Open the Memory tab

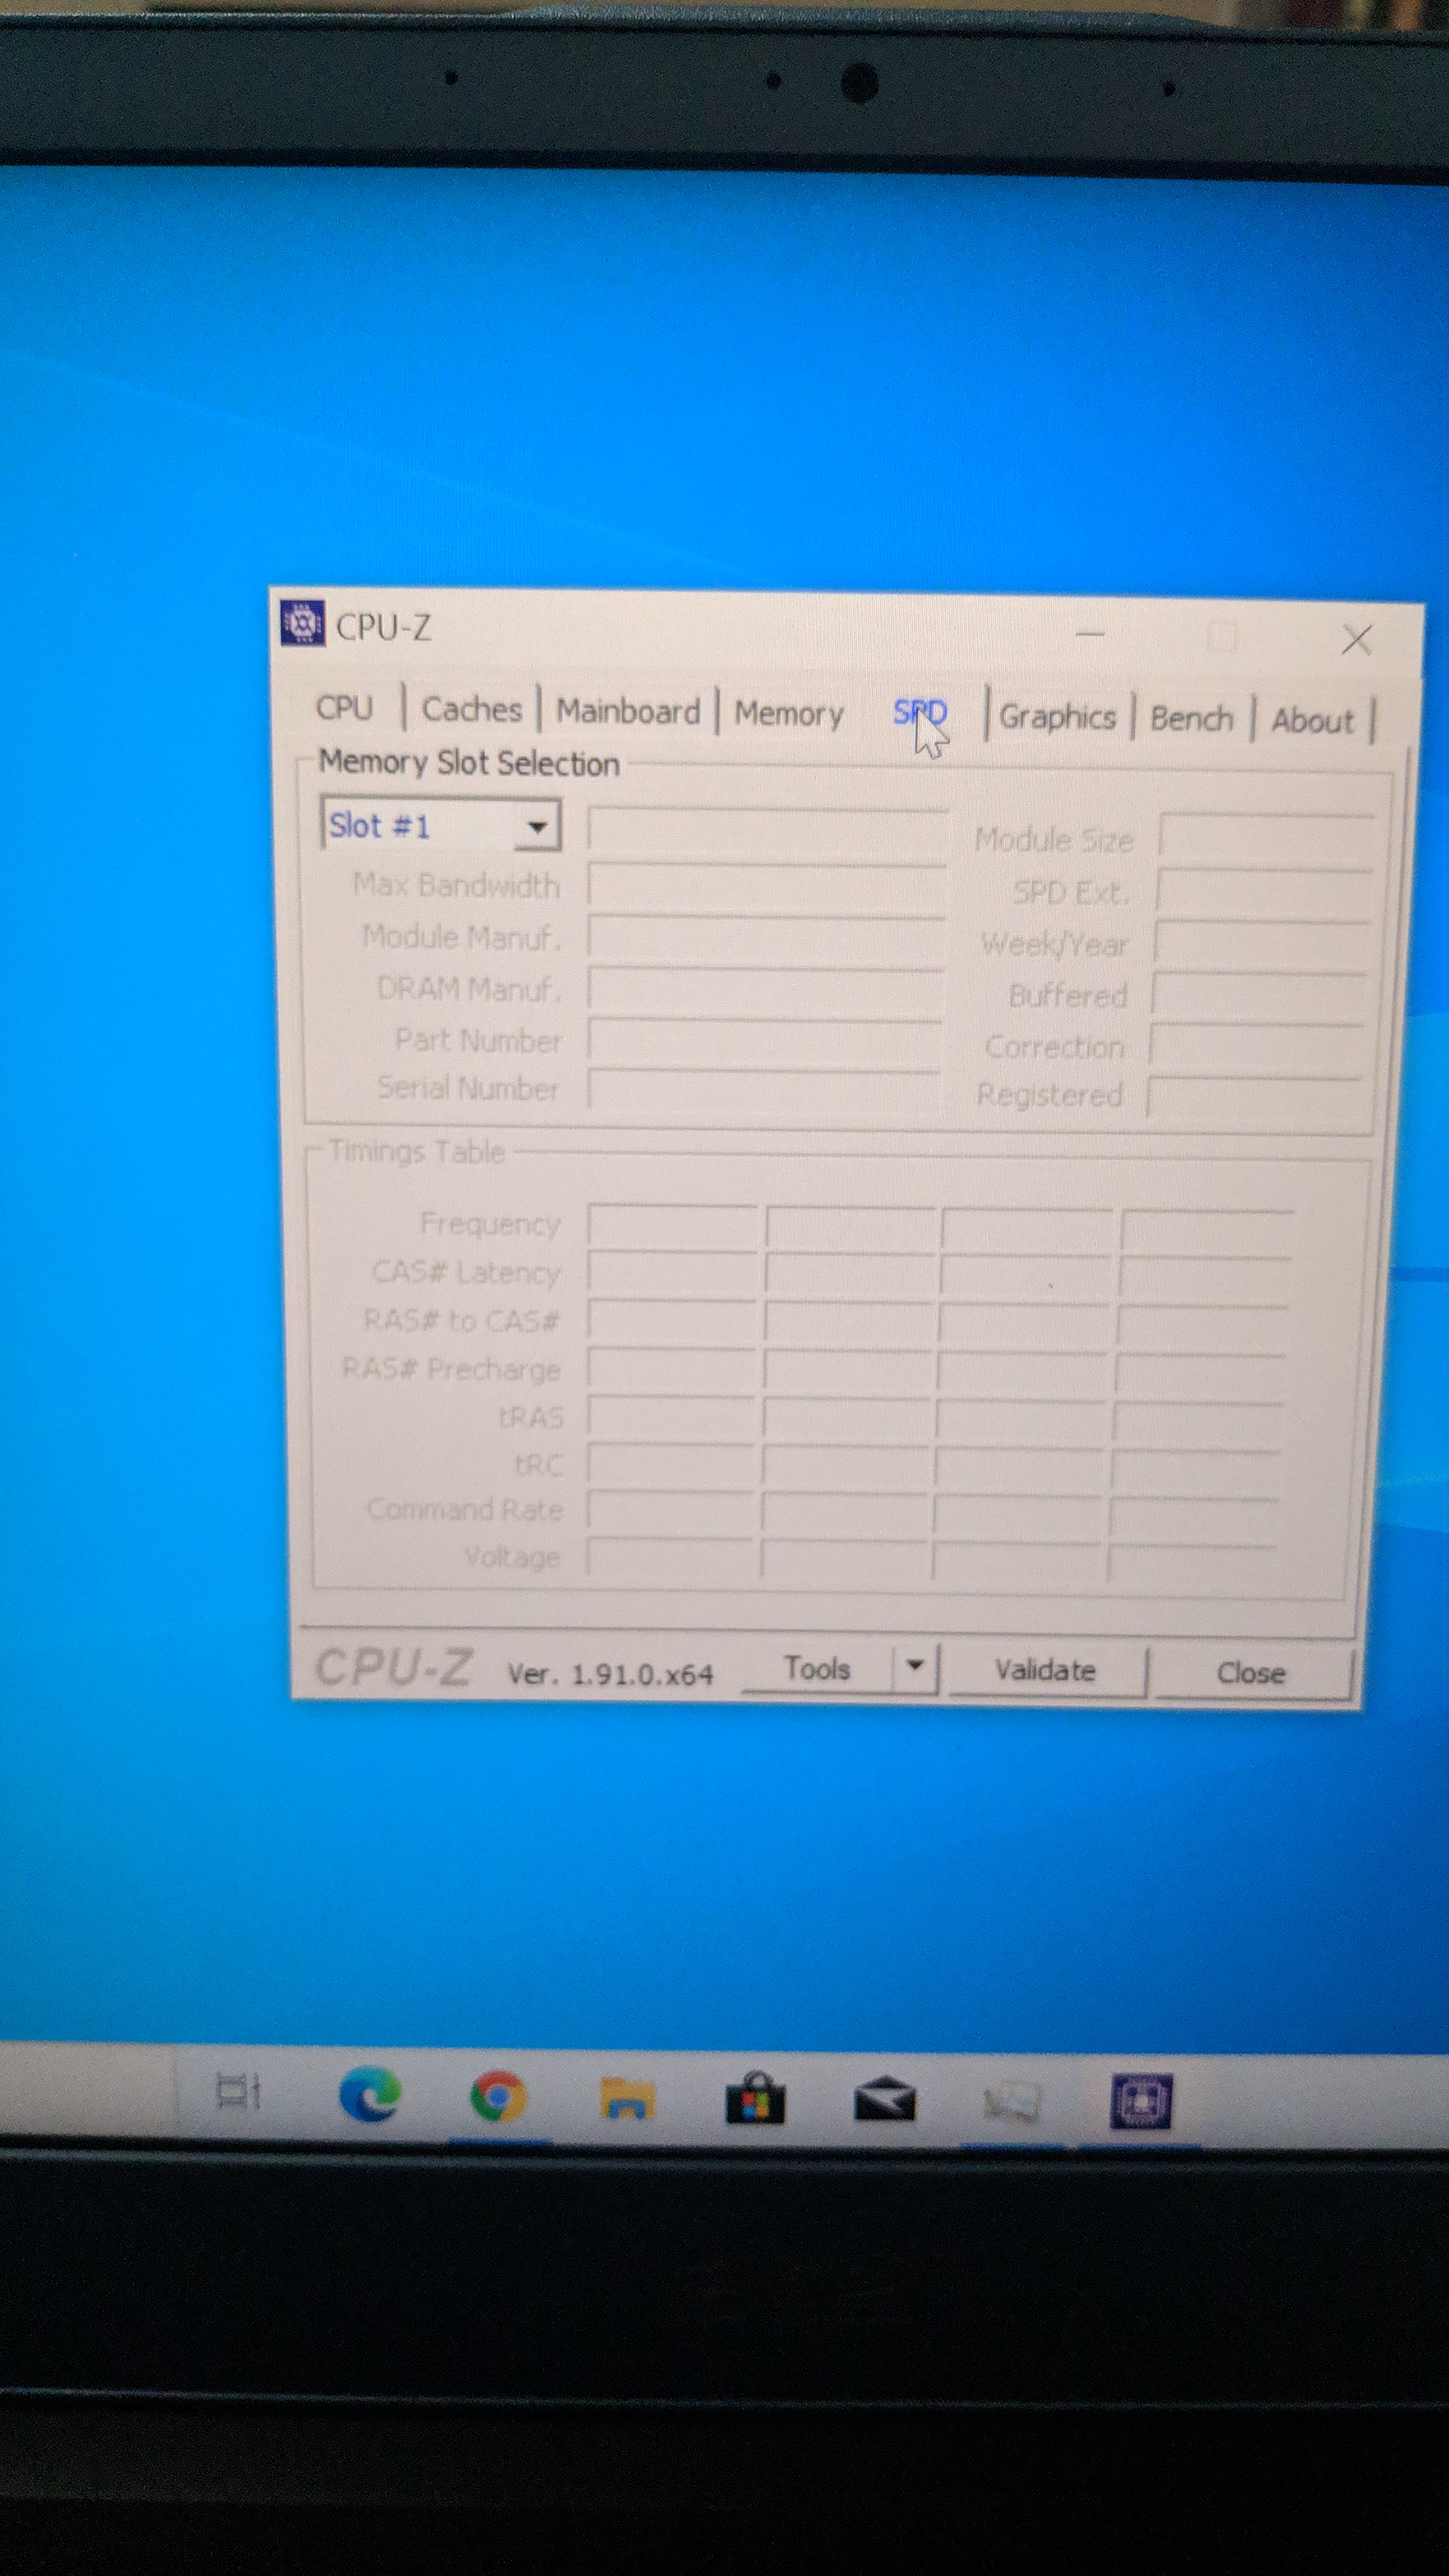pyautogui.click(x=789, y=714)
